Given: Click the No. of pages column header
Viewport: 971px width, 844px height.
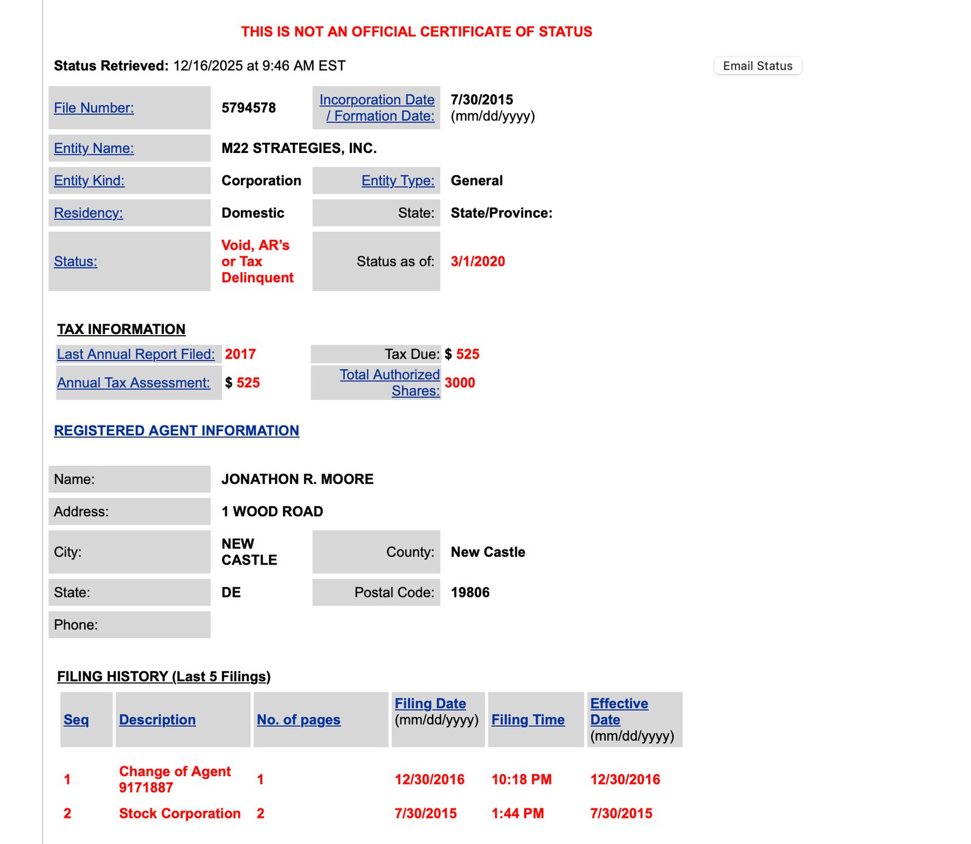Looking at the screenshot, I should [299, 720].
